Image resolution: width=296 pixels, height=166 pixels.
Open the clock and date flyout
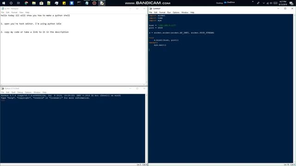coord(283,3)
